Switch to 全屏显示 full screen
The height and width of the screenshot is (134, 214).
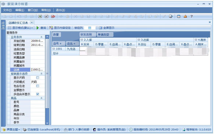point(107,28)
